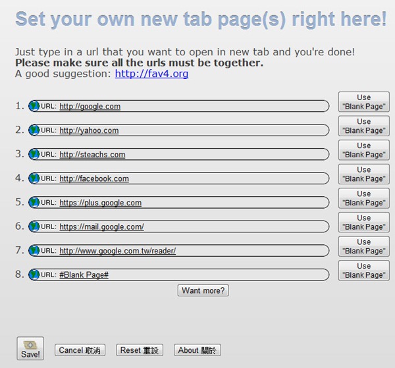Click the globe icon in plus.google.com row
The height and width of the screenshot is (368, 395).
coord(34,202)
